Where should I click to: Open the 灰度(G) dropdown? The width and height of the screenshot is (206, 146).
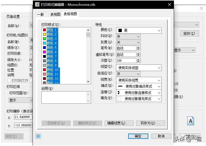128,42
